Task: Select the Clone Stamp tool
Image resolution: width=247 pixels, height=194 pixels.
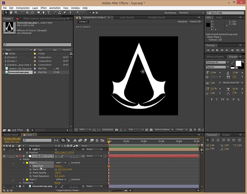Action: coord(60,12)
